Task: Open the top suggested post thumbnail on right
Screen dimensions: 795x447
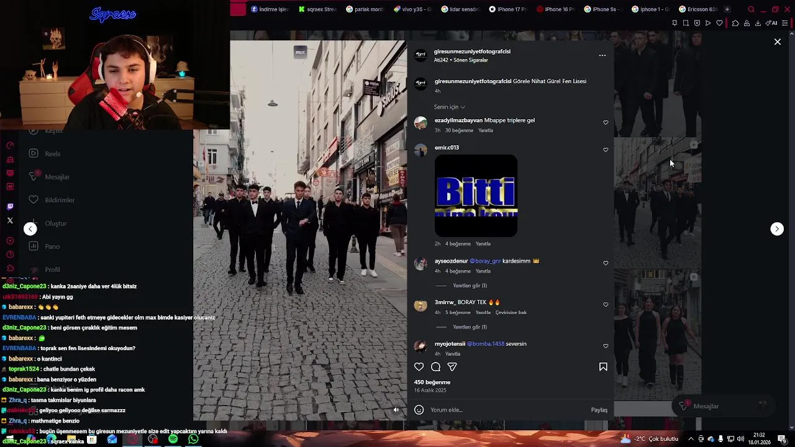Action: click(x=658, y=84)
